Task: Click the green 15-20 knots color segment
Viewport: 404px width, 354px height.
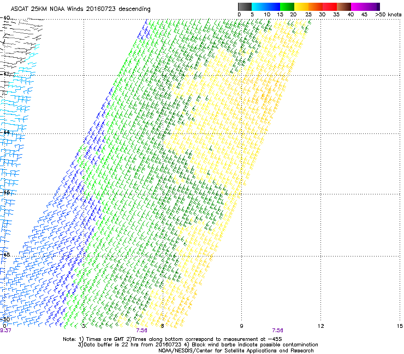Action: (287, 7)
